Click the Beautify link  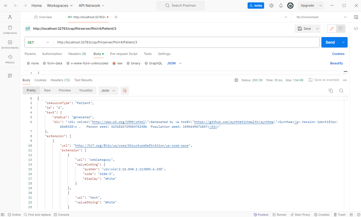(336, 63)
